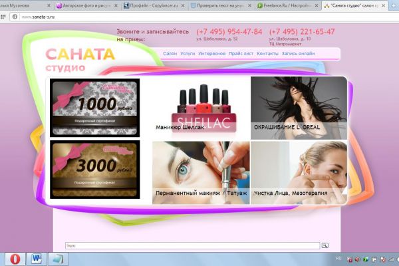Open a new browser tab
The image size is (399, 266).
[x=394, y=5]
